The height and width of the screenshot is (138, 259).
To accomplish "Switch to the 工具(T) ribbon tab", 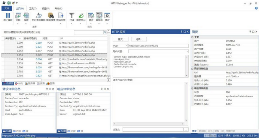I will (33, 9).
